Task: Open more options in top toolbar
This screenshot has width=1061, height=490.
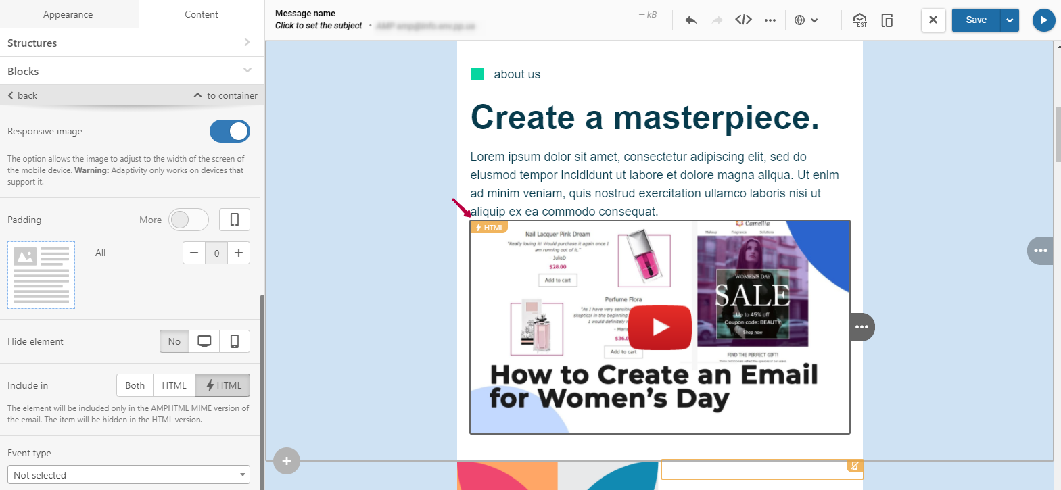Action: (x=770, y=20)
